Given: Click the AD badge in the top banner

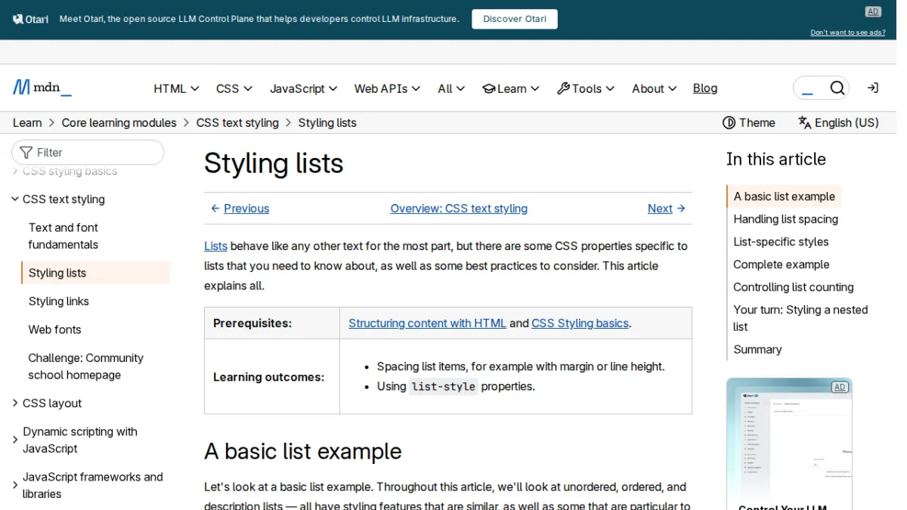Looking at the screenshot, I should 873,11.
